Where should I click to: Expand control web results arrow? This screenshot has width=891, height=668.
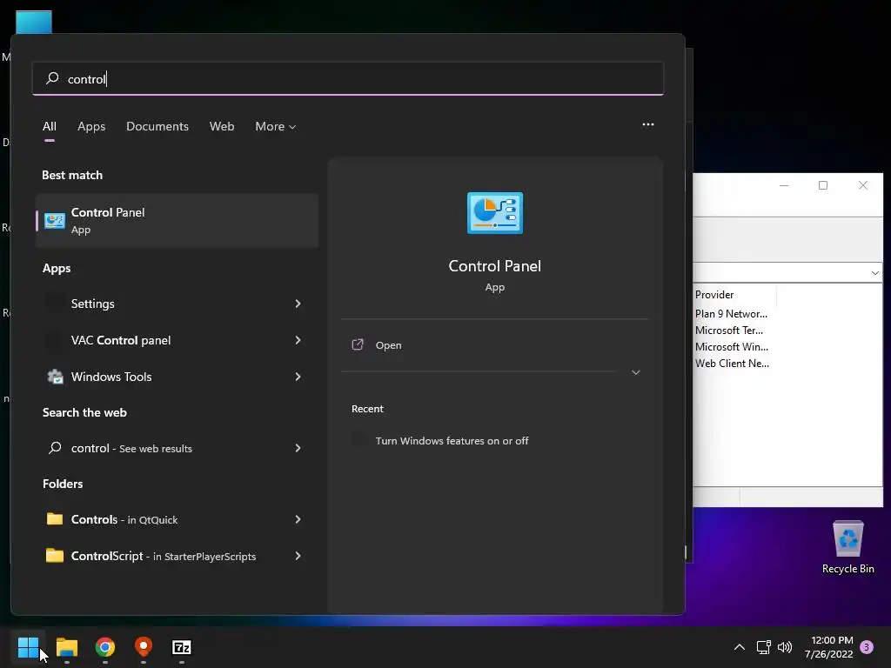coord(298,448)
